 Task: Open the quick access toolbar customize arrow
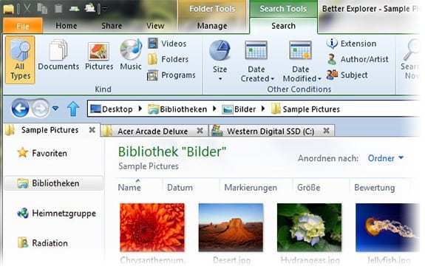104,9
